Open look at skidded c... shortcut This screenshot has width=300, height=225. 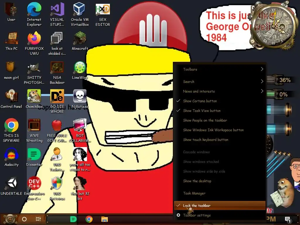pyautogui.click(x=57, y=43)
